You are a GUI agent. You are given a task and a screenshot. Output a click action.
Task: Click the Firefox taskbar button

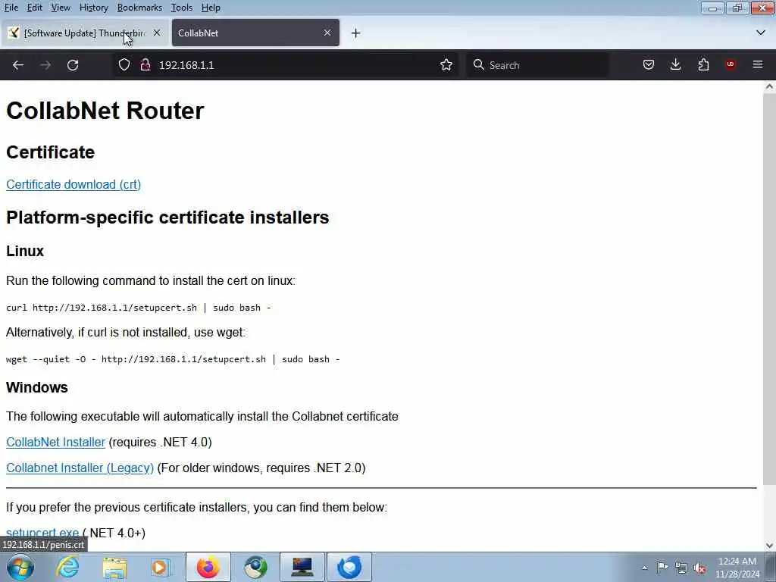[208, 567]
